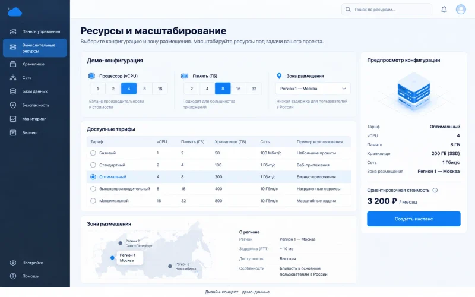Image resolution: width=475 pixels, height=297 pixels.
Task: Click the 200 ГБ (SSD) value in preview
Action: coord(445,153)
